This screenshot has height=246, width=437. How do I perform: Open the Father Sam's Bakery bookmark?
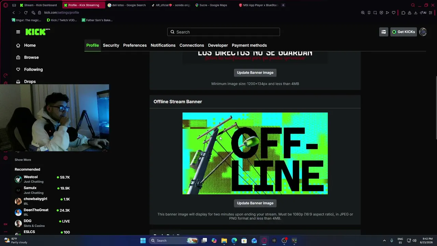point(97,20)
